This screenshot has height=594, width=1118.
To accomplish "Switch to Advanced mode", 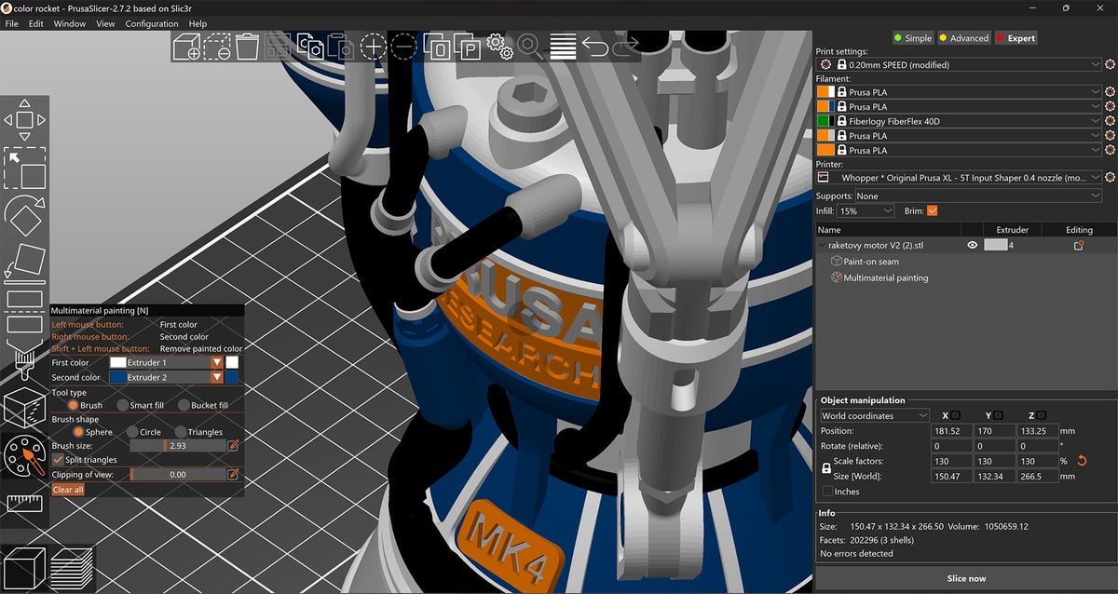I will [x=963, y=38].
